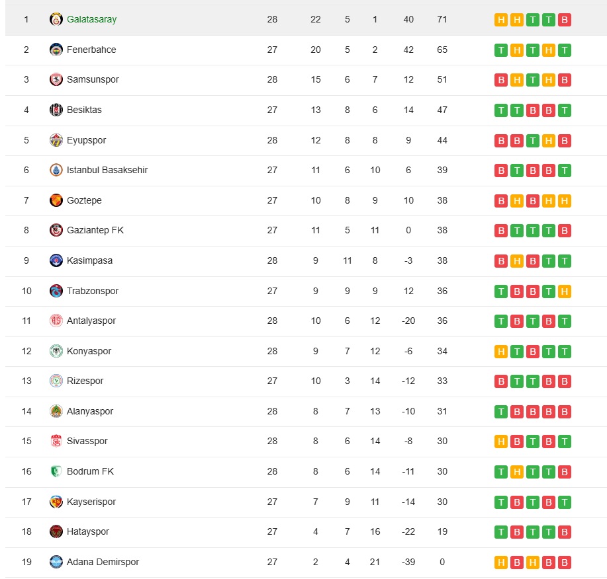The height and width of the screenshot is (579, 607).
Task: Click the Galatasaray club crest icon
Action: (56, 19)
